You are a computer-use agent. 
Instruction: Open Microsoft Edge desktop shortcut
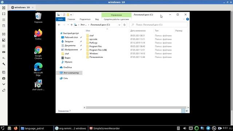(38, 70)
